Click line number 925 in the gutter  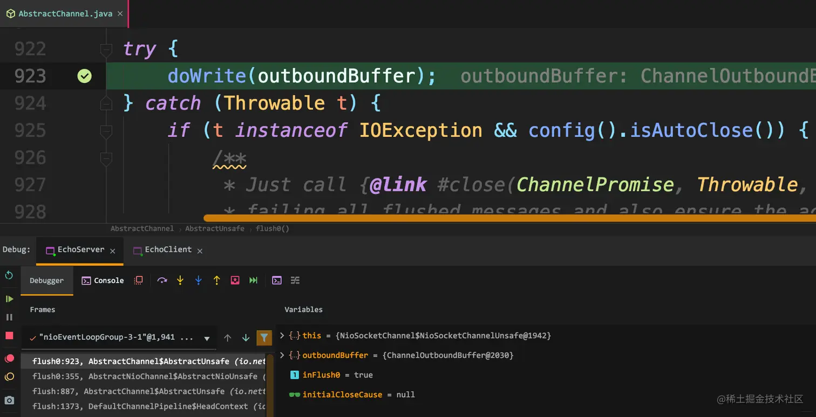30,130
